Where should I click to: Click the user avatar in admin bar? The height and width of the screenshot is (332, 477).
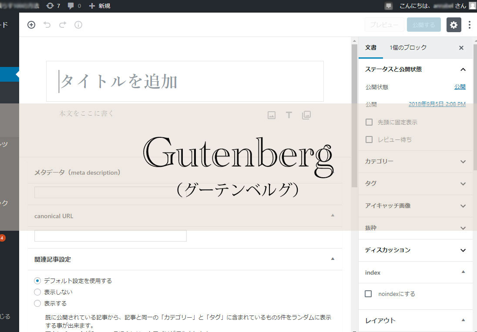[473, 6]
